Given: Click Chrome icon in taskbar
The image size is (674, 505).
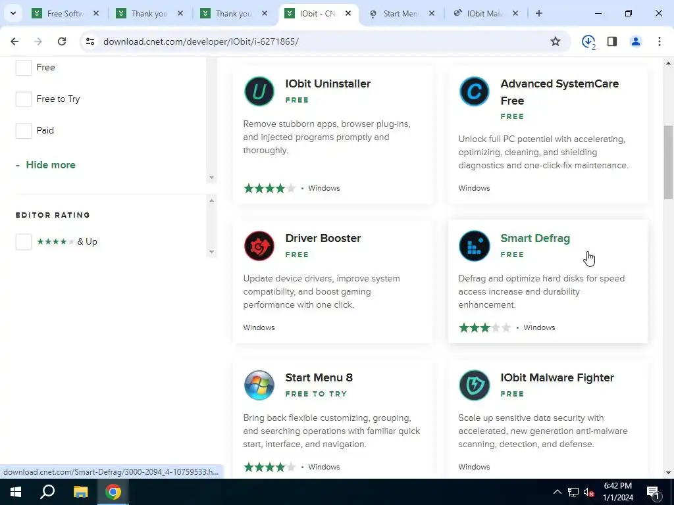Looking at the screenshot, I should [x=113, y=492].
